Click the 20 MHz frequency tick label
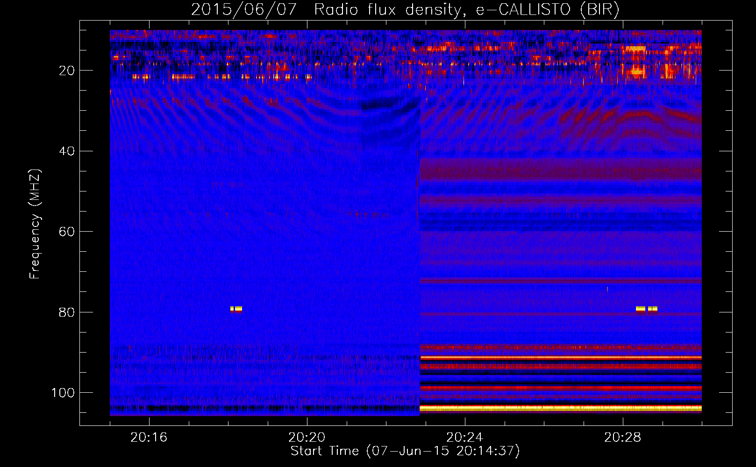 pos(67,71)
